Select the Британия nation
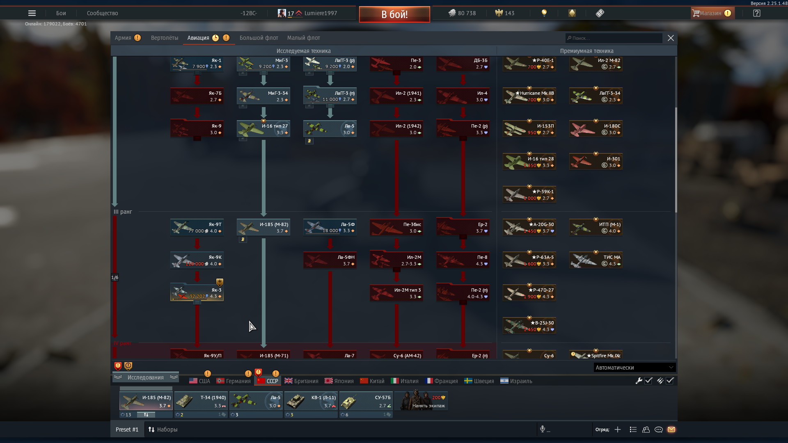The width and height of the screenshot is (788, 443). (x=302, y=381)
